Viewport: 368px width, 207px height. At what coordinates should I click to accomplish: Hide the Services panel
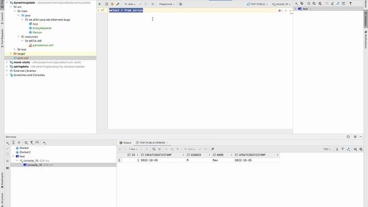pyautogui.click(x=361, y=137)
